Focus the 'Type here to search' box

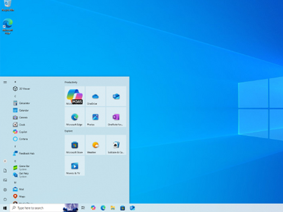tap(37, 208)
